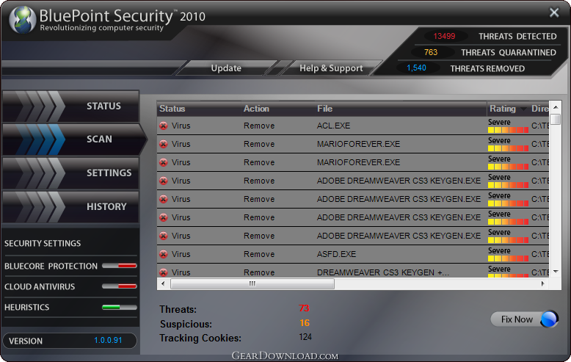Open Help & Support
The height and width of the screenshot is (362, 571).
click(331, 68)
